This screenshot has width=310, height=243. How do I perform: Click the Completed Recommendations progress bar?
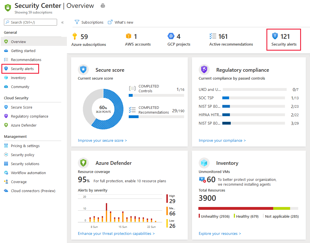coord(156,117)
